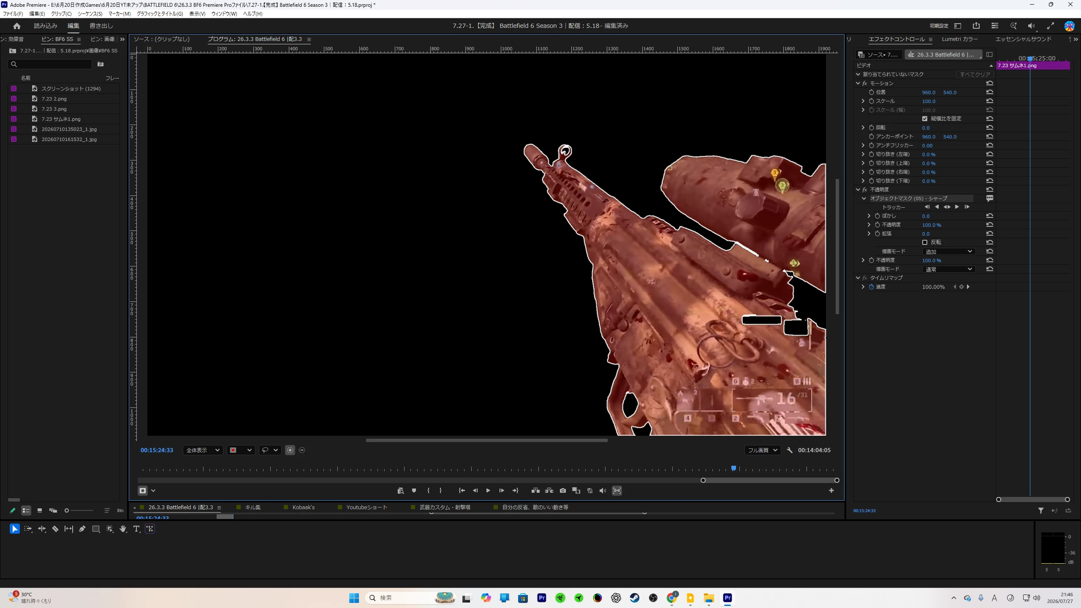Screen dimensions: 1081x608
Task: Click the Position X value 960.0
Action: tap(929, 92)
